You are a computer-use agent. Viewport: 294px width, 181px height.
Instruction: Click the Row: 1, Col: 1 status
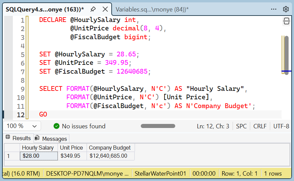point(240,174)
